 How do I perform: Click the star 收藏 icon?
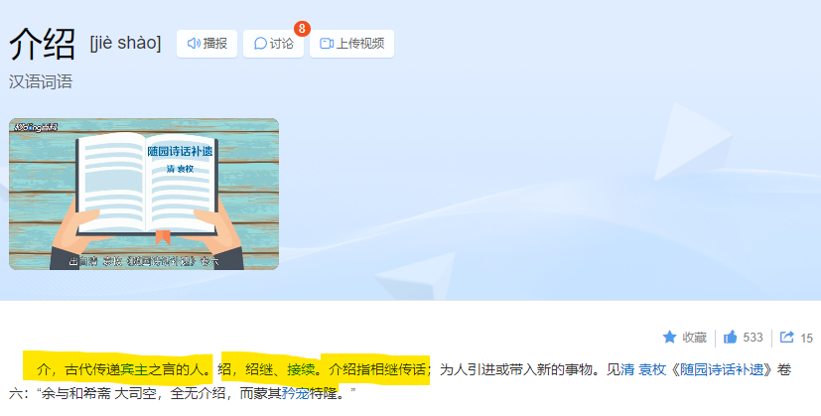pyautogui.click(x=670, y=337)
